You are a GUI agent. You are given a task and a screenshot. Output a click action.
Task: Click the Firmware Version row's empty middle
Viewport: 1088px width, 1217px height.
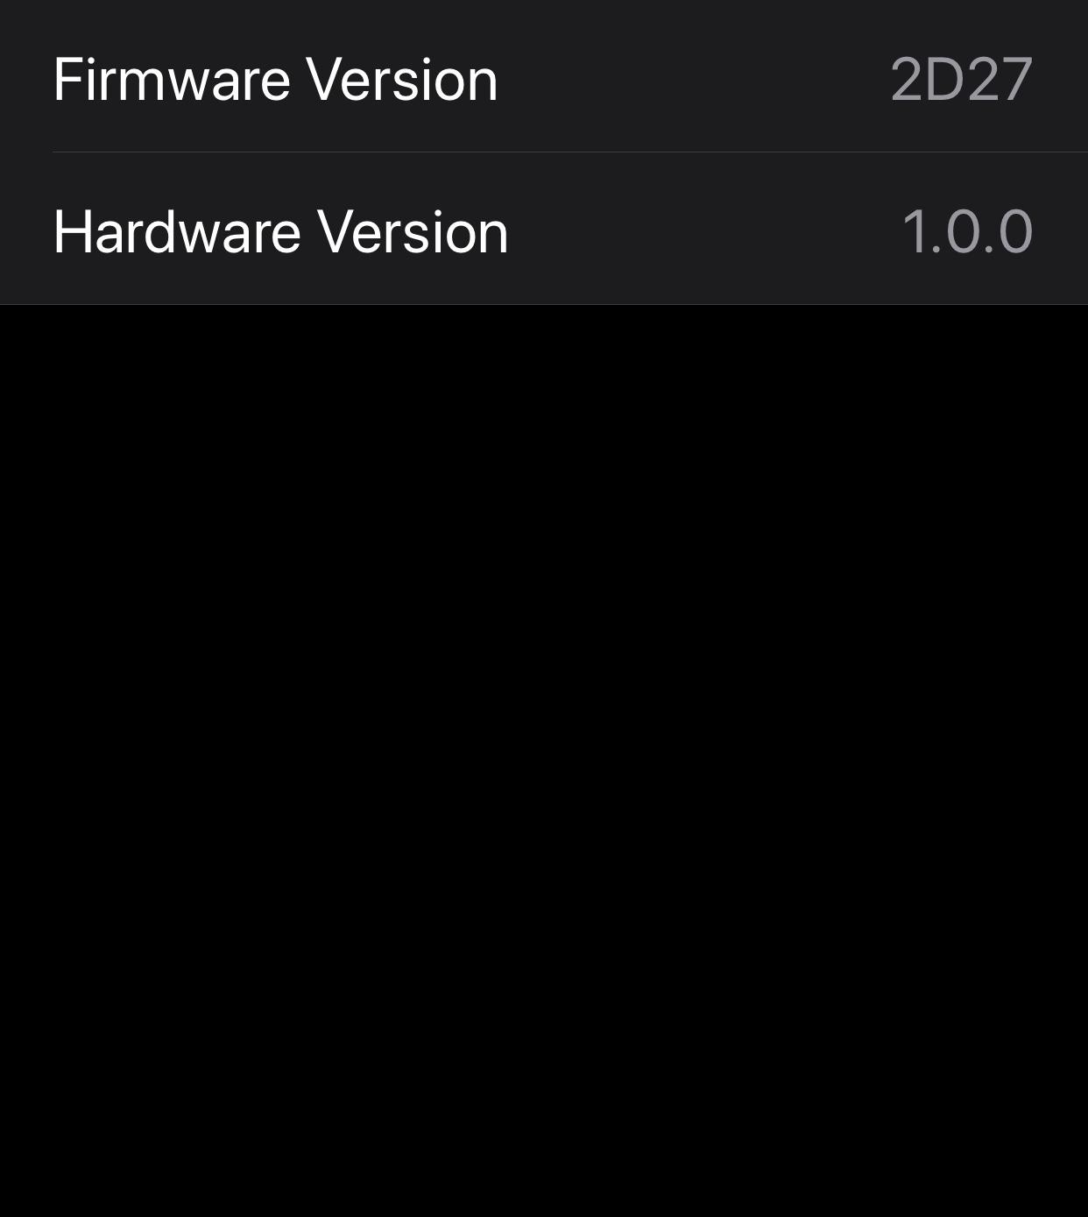[692, 80]
